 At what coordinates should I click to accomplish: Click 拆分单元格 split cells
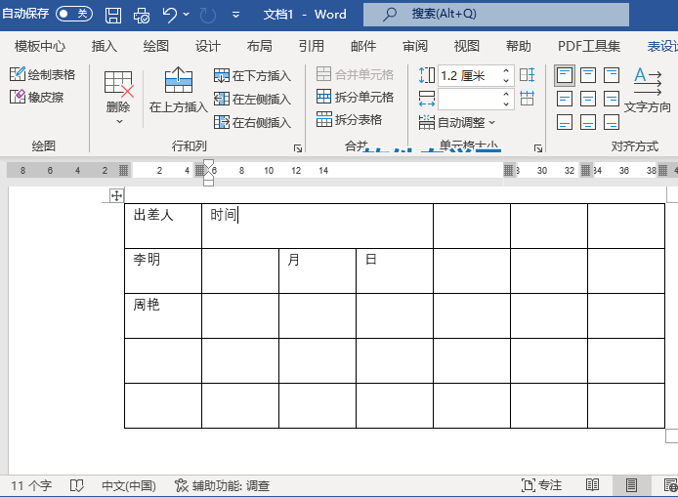(355, 97)
